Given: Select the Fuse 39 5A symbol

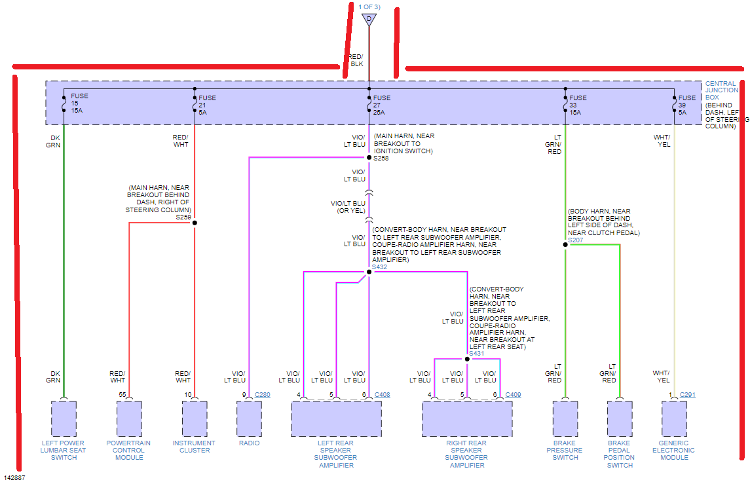Looking at the screenshot, I should tap(674, 105).
